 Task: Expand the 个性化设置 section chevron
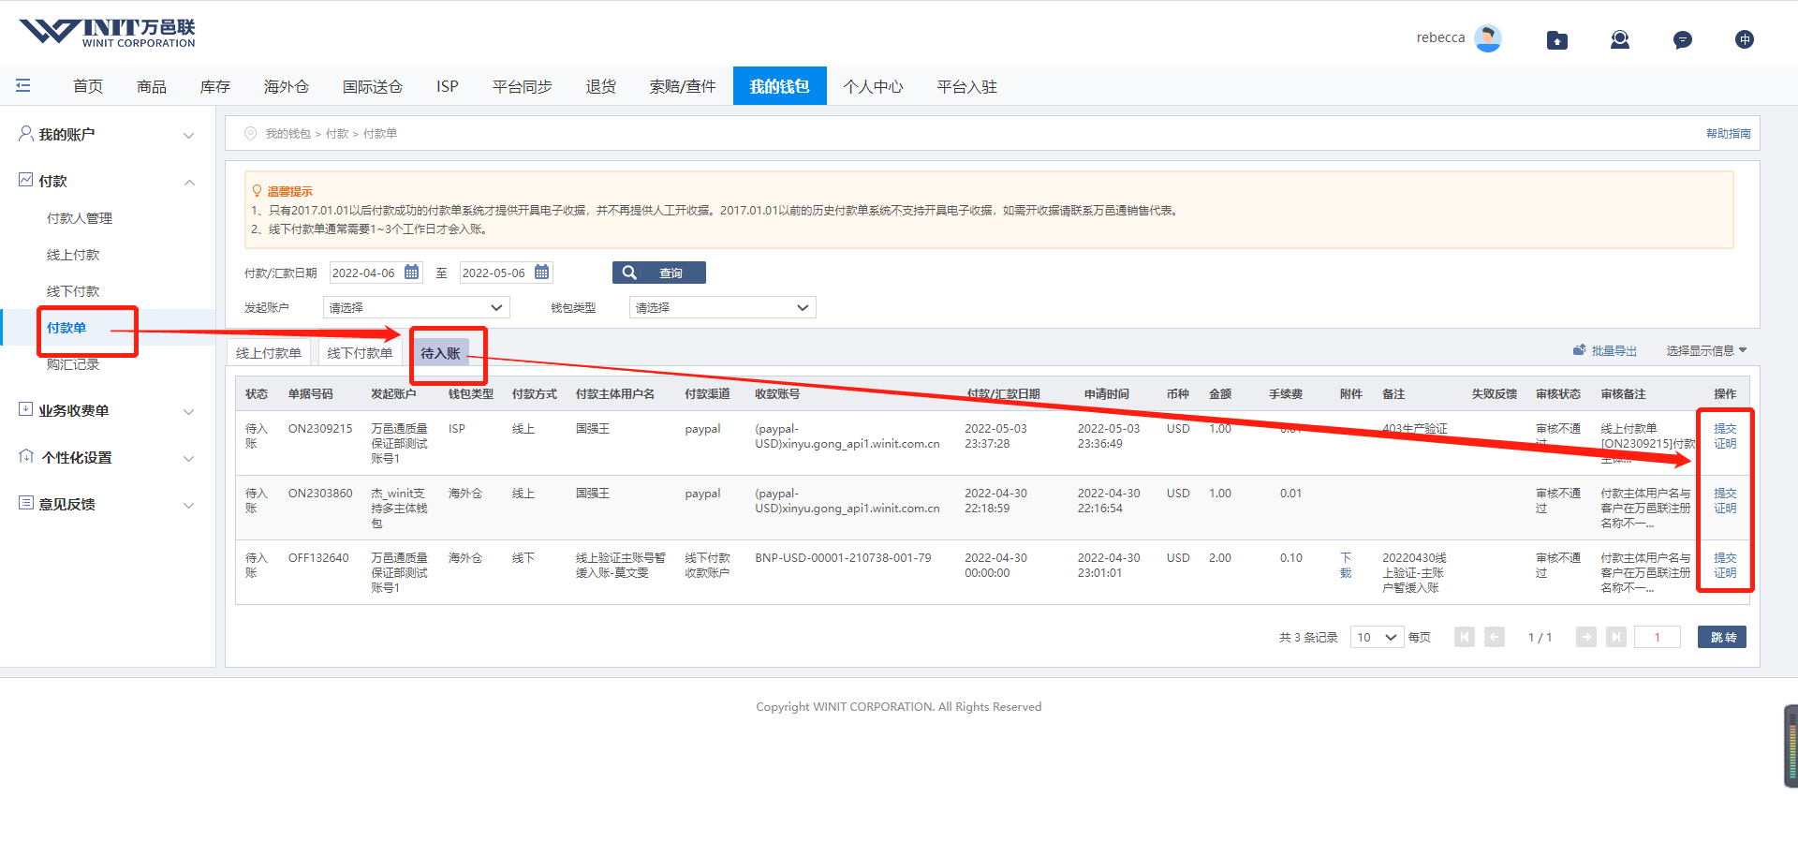click(189, 458)
